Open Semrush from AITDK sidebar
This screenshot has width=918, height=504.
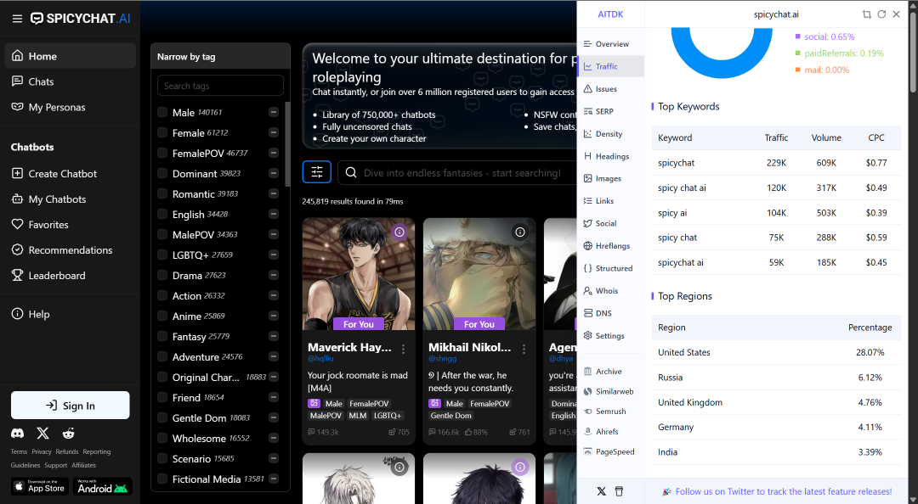pyautogui.click(x=605, y=412)
